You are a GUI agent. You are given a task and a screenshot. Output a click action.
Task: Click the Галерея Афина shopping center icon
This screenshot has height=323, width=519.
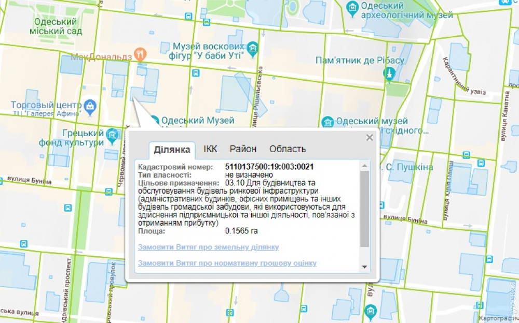point(91,107)
